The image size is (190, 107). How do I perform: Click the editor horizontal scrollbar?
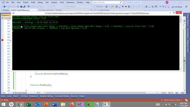click(x=96, y=93)
